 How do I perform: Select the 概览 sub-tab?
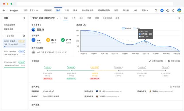[x=66, y=18]
